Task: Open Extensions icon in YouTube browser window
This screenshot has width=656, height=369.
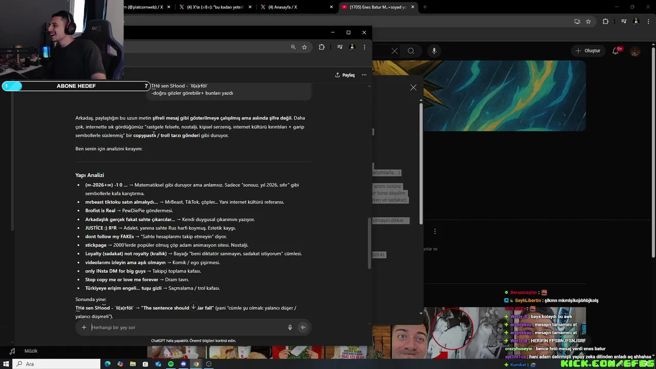Action: click(606, 22)
